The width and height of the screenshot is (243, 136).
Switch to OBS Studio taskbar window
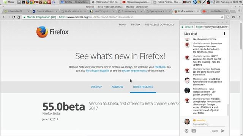coord(105,2)
